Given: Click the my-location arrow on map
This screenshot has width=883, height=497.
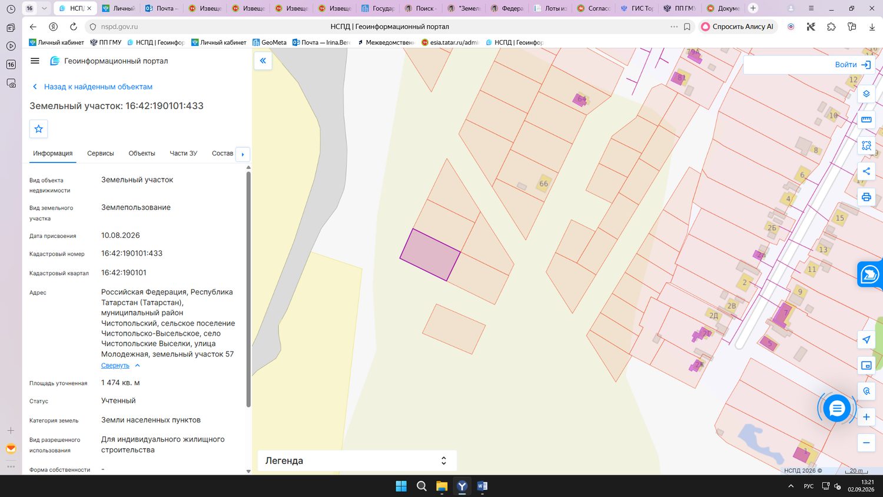Looking at the screenshot, I should coord(866,340).
